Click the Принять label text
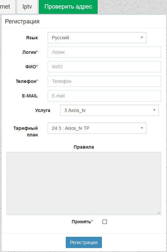The width and height of the screenshot is (167, 252). click(81, 222)
